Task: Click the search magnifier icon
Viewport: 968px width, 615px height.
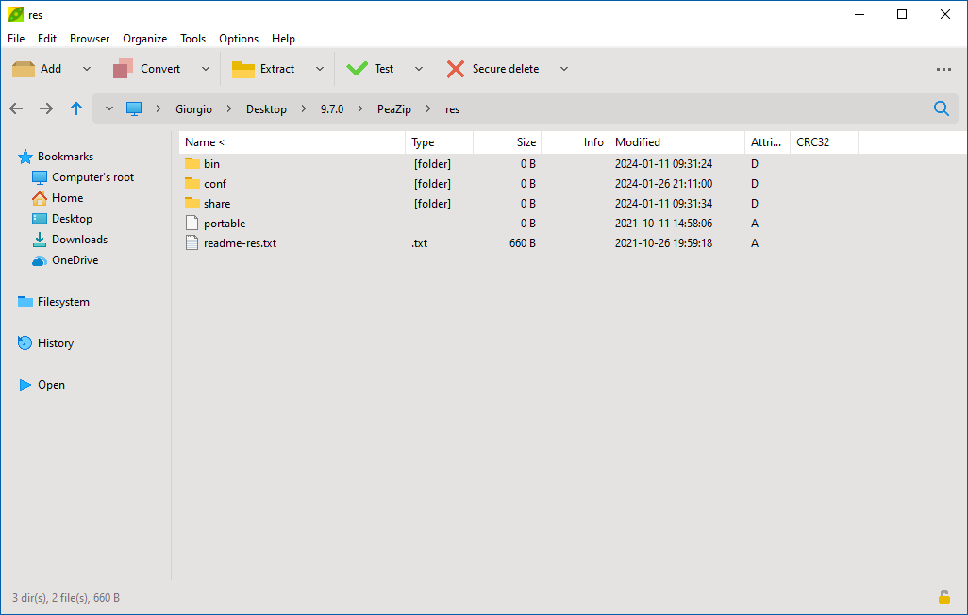Action: [941, 108]
